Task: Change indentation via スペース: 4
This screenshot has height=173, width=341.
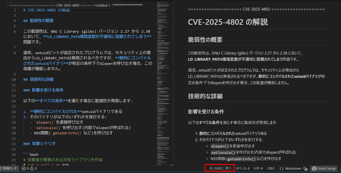Action: (242, 168)
